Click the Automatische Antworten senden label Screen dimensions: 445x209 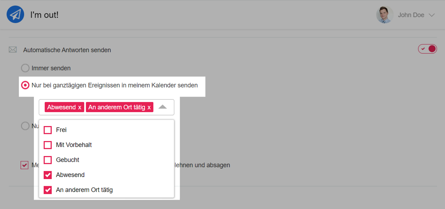[67, 50]
